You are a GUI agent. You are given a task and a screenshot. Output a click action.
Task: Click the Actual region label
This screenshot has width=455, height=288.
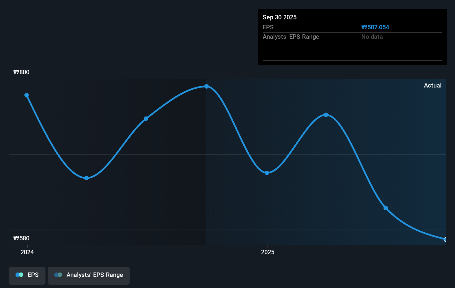(433, 85)
